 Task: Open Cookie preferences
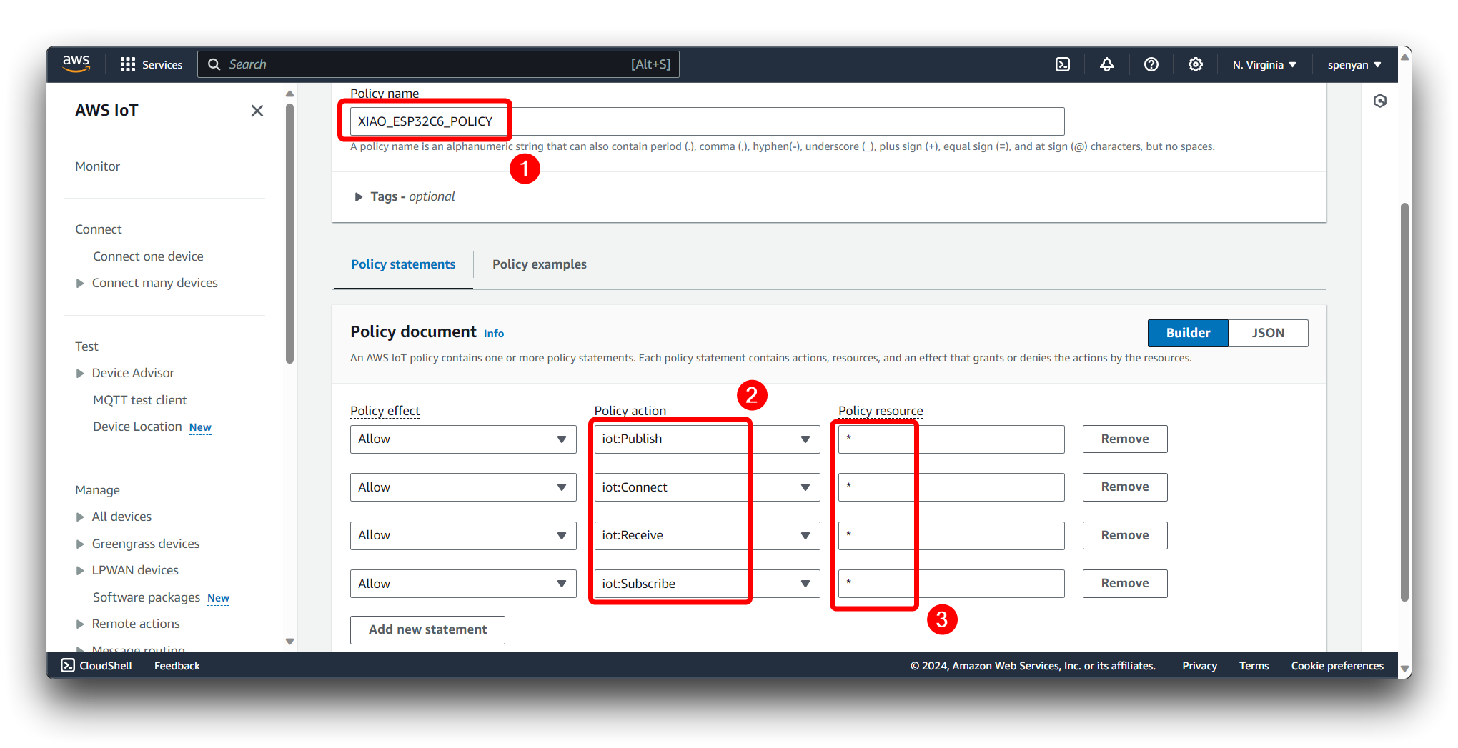click(1337, 665)
